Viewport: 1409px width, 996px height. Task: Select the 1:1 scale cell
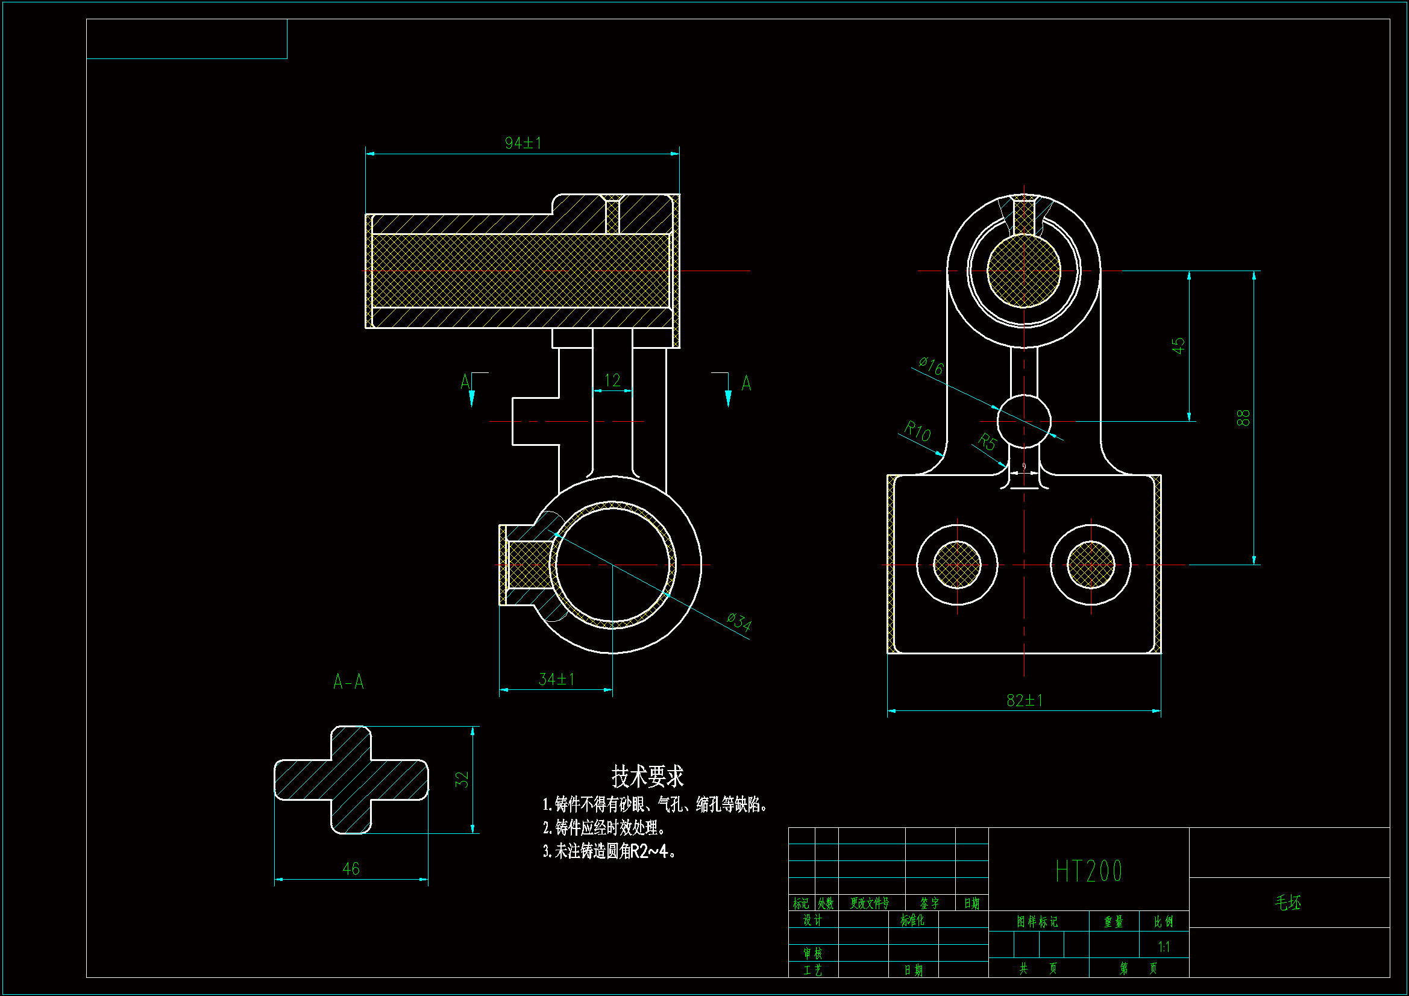coord(1164,947)
